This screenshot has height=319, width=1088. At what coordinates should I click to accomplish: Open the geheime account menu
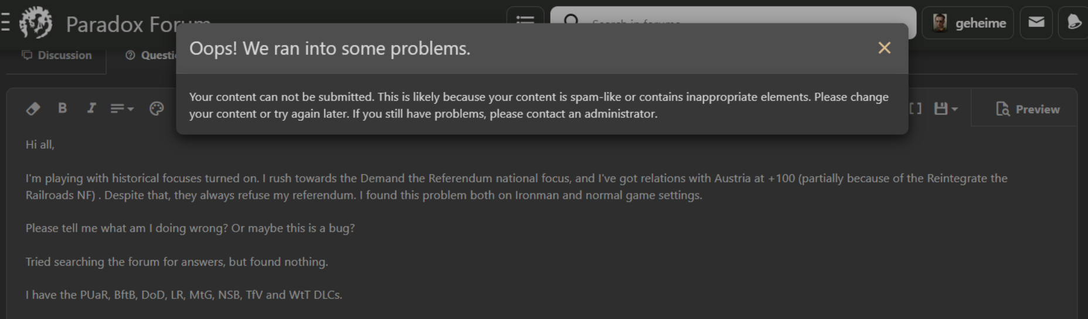click(980, 23)
